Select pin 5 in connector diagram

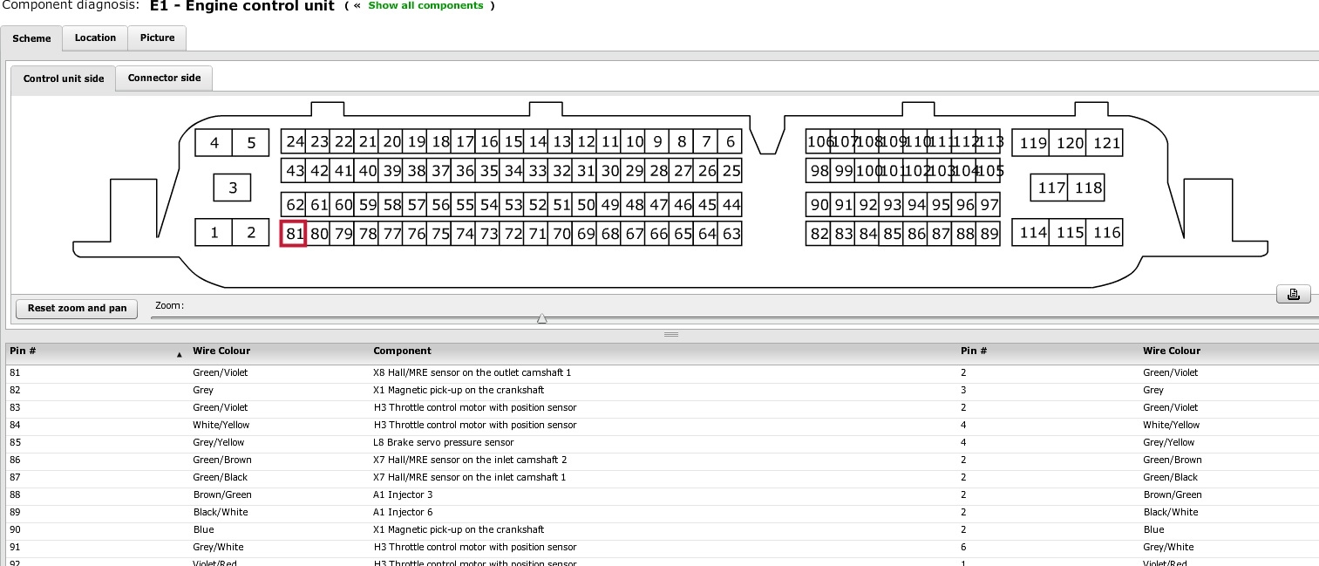point(251,143)
